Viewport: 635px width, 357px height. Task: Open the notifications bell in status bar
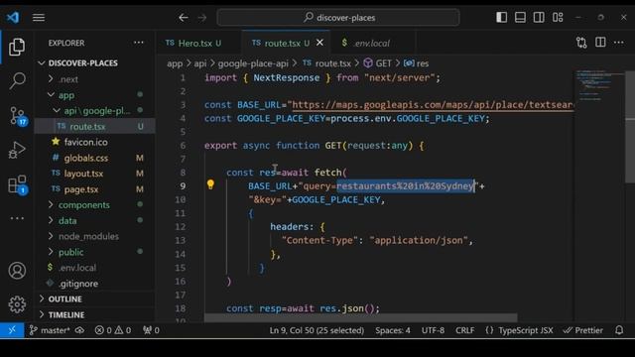coord(619,330)
